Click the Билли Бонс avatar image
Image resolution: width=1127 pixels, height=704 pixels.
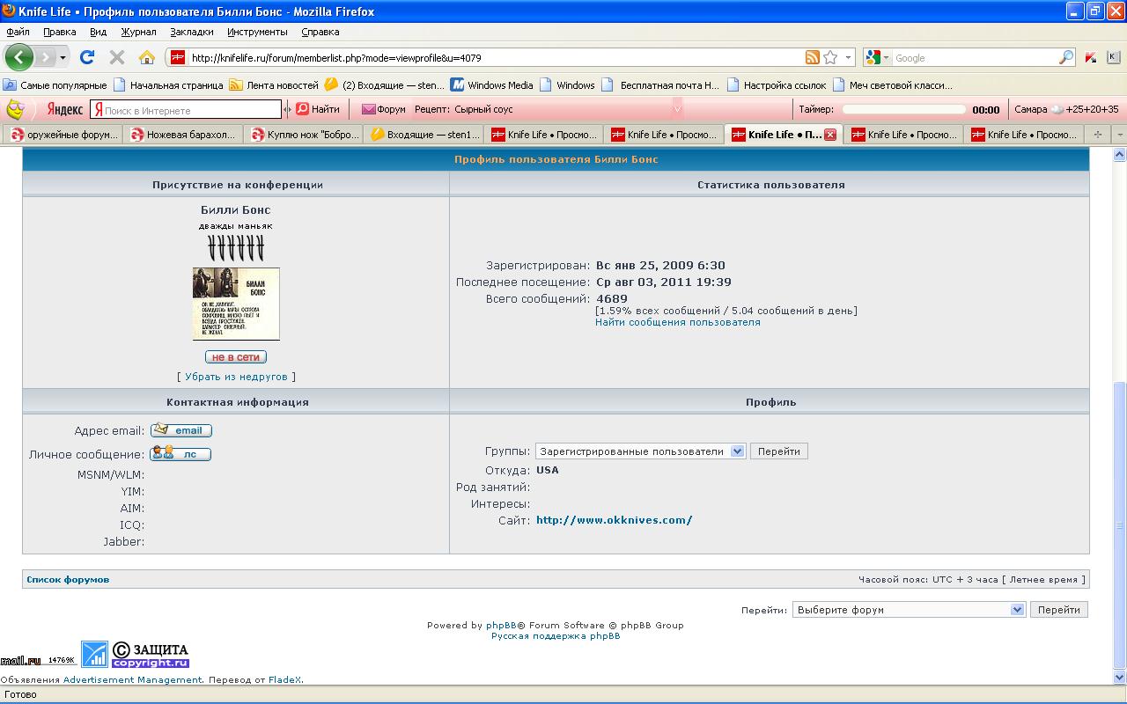pos(236,304)
